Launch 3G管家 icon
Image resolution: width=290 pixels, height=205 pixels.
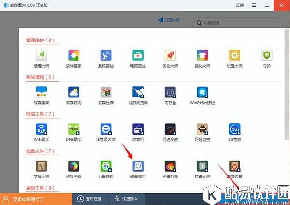point(234,129)
